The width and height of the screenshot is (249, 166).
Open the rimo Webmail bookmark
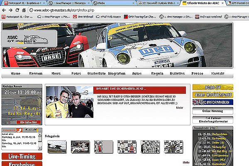[x=83, y=17]
